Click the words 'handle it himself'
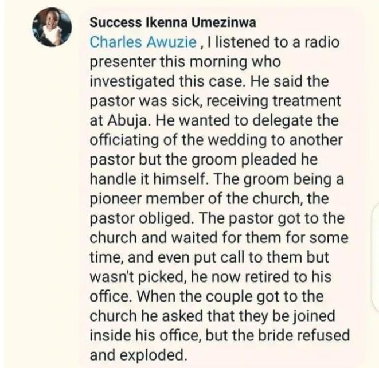Screen dimensions: 379x368 click(149, 179)
